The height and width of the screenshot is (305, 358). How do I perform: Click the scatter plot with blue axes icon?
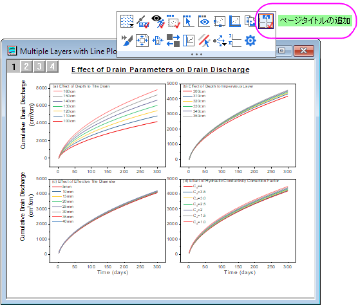[x=235, y=21]
